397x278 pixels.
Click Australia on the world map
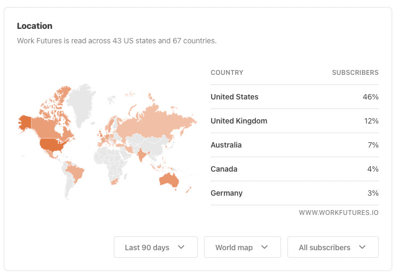(x=169, y=180)
